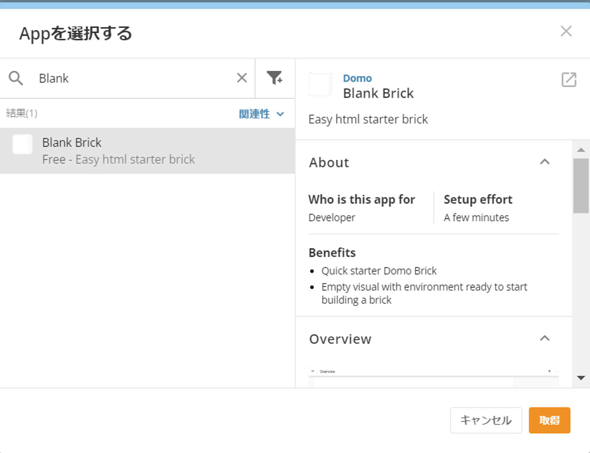Screen dimensions: 590x453
Task: Click the Easy html starter brick description
Action: pyautogui.click(x=368, y=119)
